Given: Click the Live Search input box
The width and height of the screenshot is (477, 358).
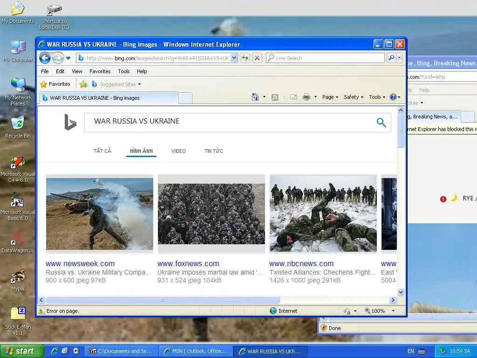Looking at the screenshot, I should [326, 58].
